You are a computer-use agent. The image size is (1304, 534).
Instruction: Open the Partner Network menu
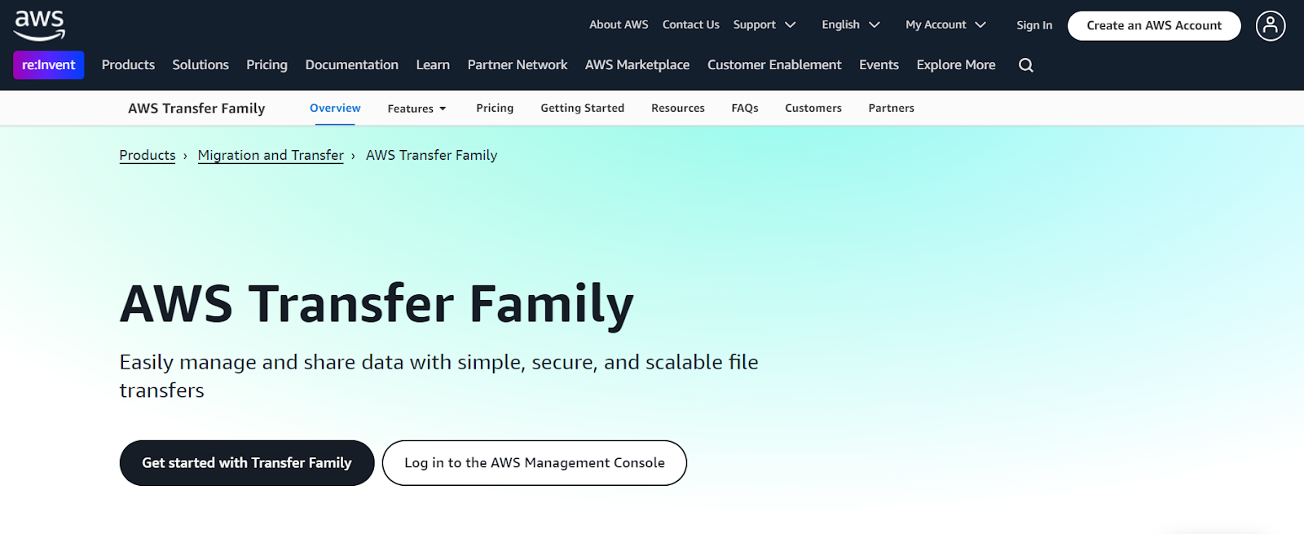(518, 64)
